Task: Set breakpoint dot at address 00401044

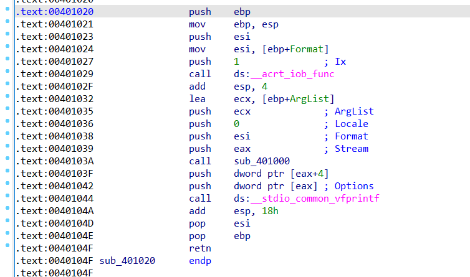Action: pyautogui.click(x=6, y=199)
